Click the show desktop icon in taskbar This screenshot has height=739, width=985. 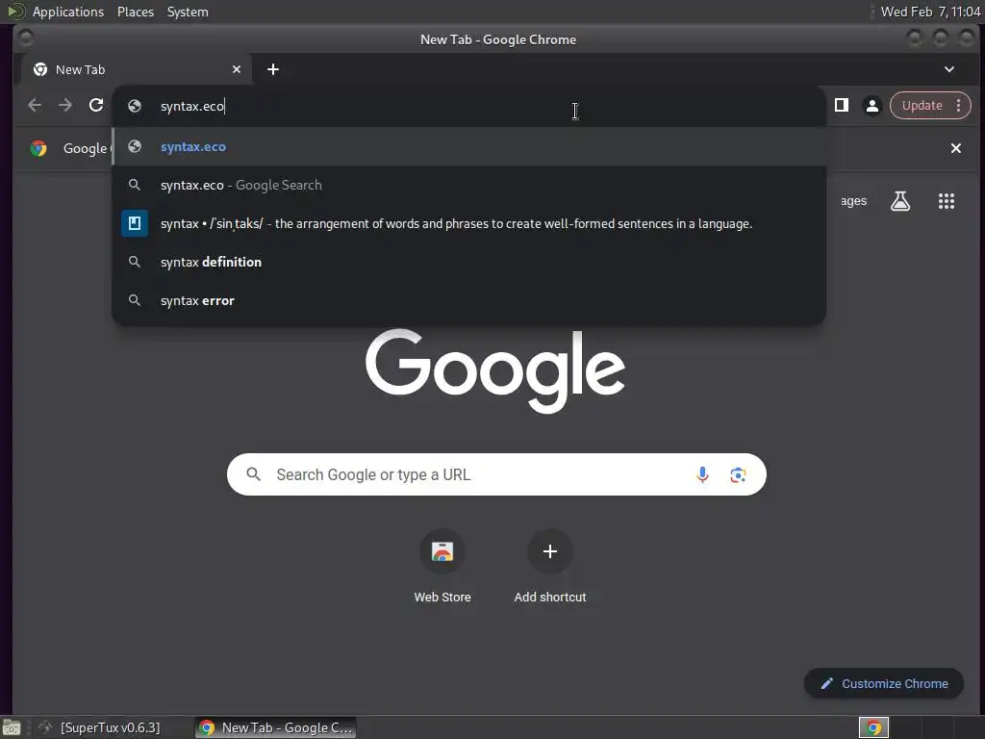point(12,727)
